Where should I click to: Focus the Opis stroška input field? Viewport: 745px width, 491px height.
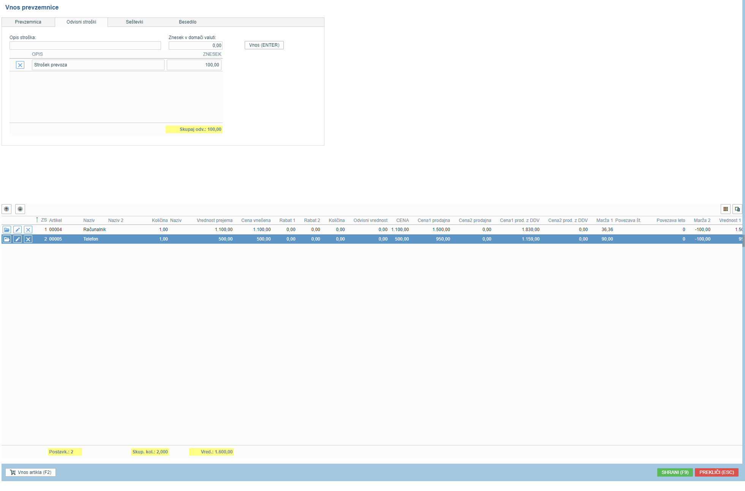tap(85, 46)
